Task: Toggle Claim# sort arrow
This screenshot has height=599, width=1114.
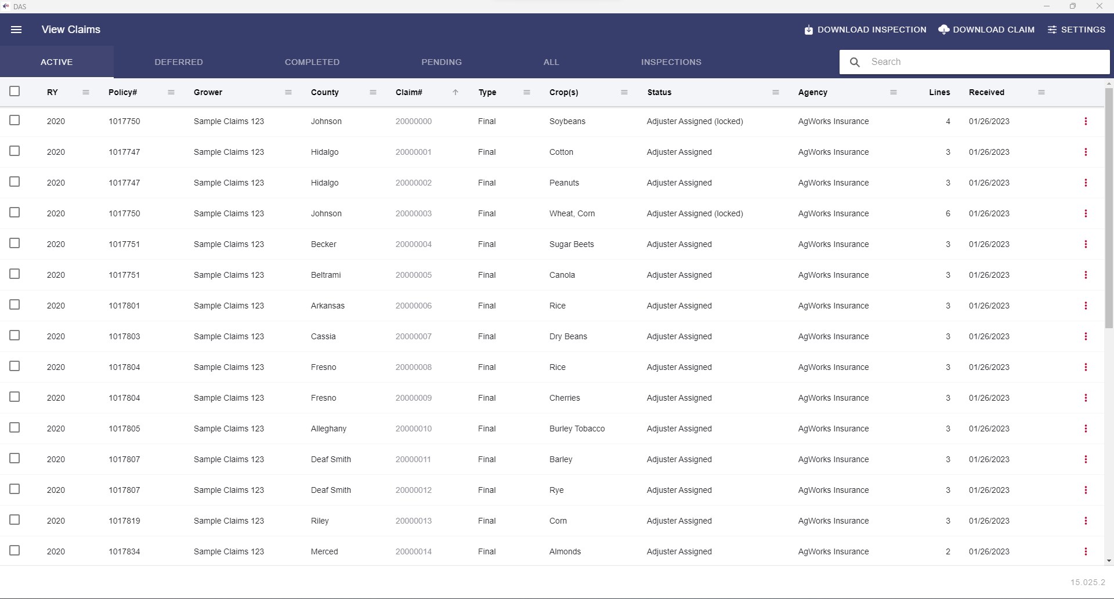Action: [455, 92]
